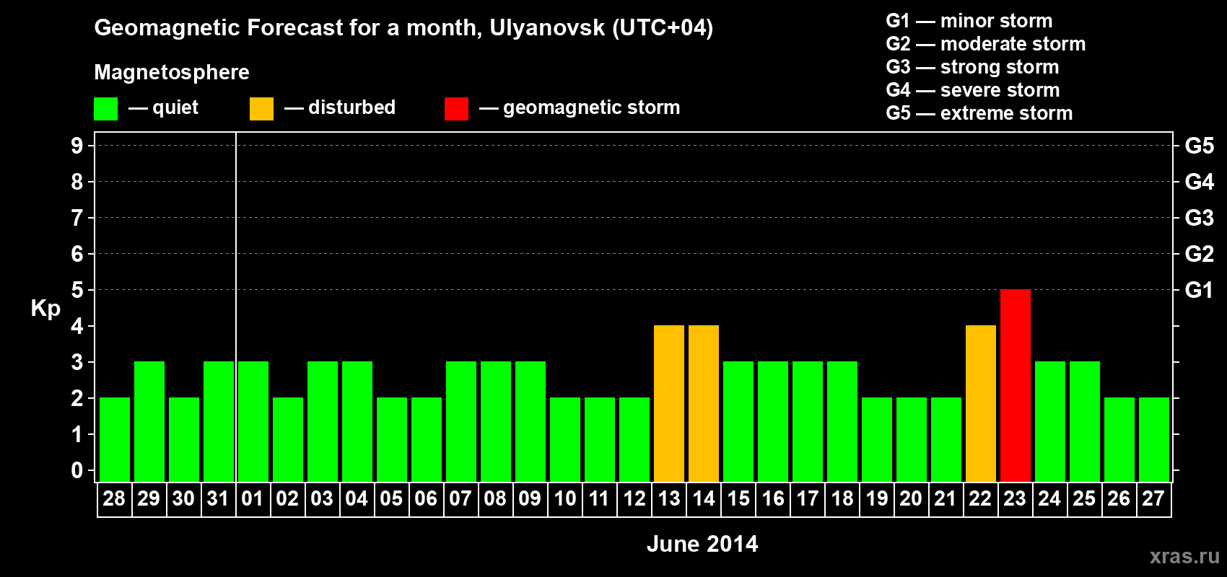Image resolution: width=1227 pixels, height=577 pixels.
Task: Click the 'G2 — moderate storm' legend text
Action: tap(986, 44)
